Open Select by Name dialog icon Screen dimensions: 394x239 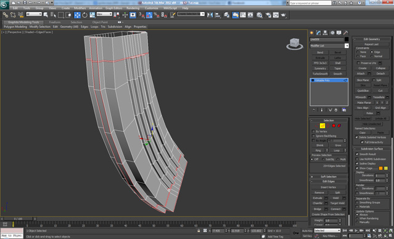coord(53,15)
